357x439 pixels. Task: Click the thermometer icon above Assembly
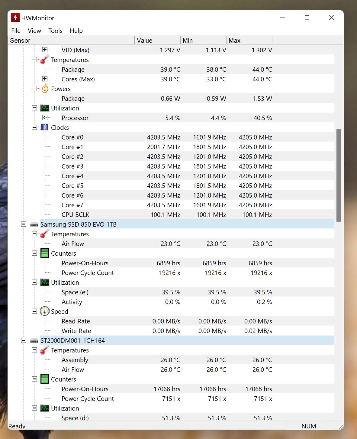(x=44, y=350)
